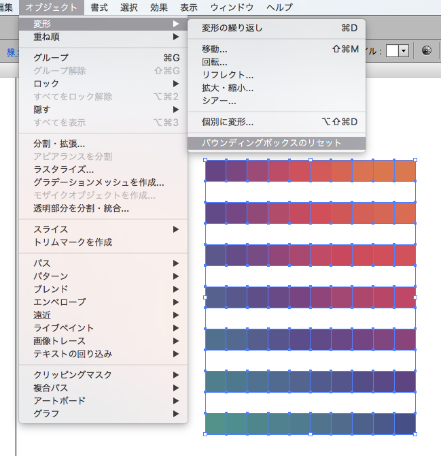Expand the 画像トレース submenu
The height and width of the screenshot is (456, 441).
(103, 341)
